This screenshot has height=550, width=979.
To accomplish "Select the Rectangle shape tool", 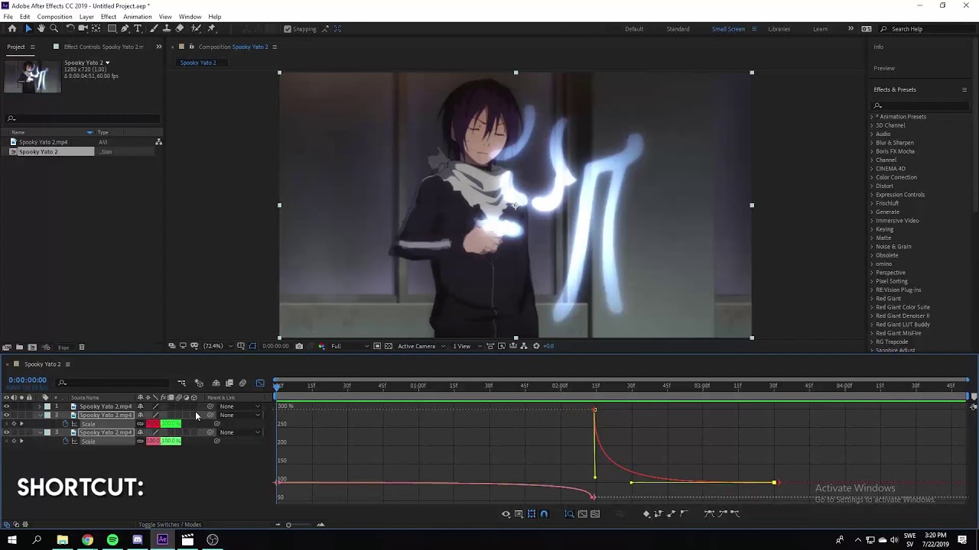I will 112,28.
